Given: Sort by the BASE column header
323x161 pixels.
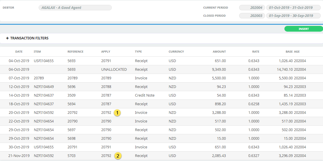Looking at the screenshot, I should coord(289,52).
